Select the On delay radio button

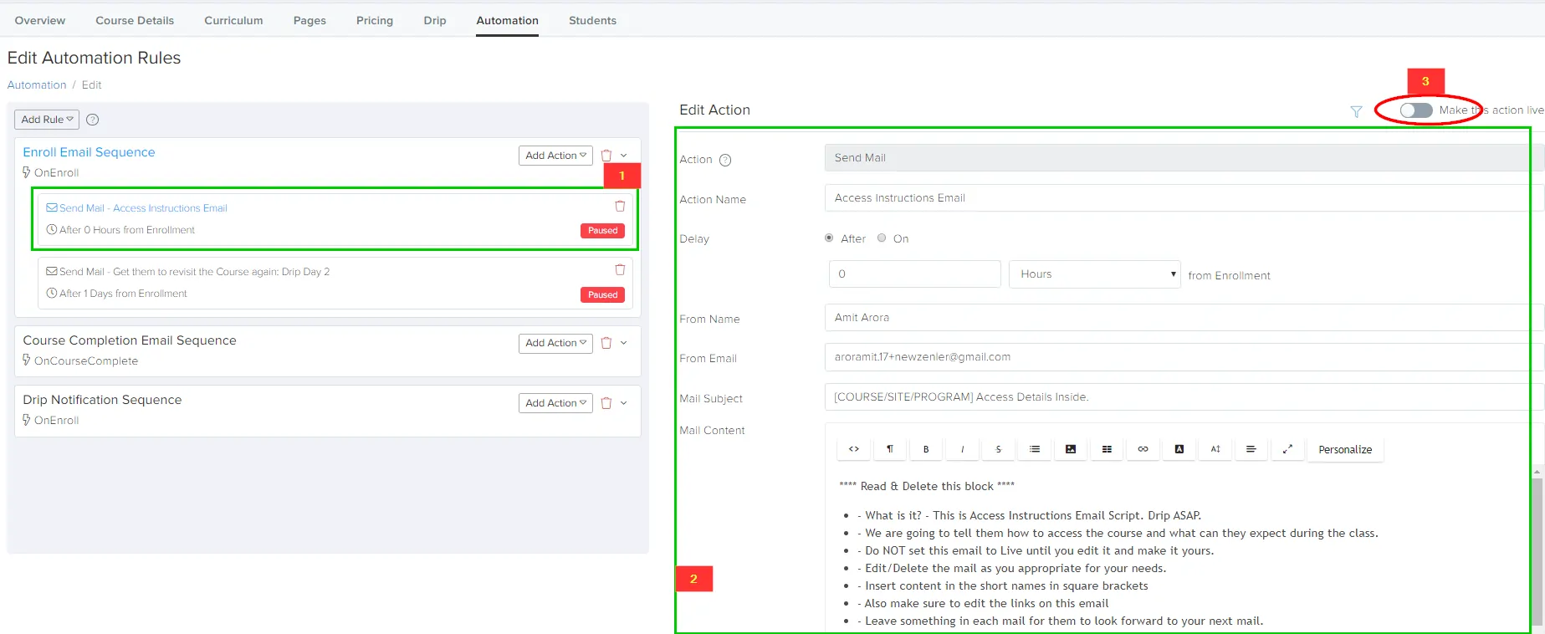pos(882,238)
